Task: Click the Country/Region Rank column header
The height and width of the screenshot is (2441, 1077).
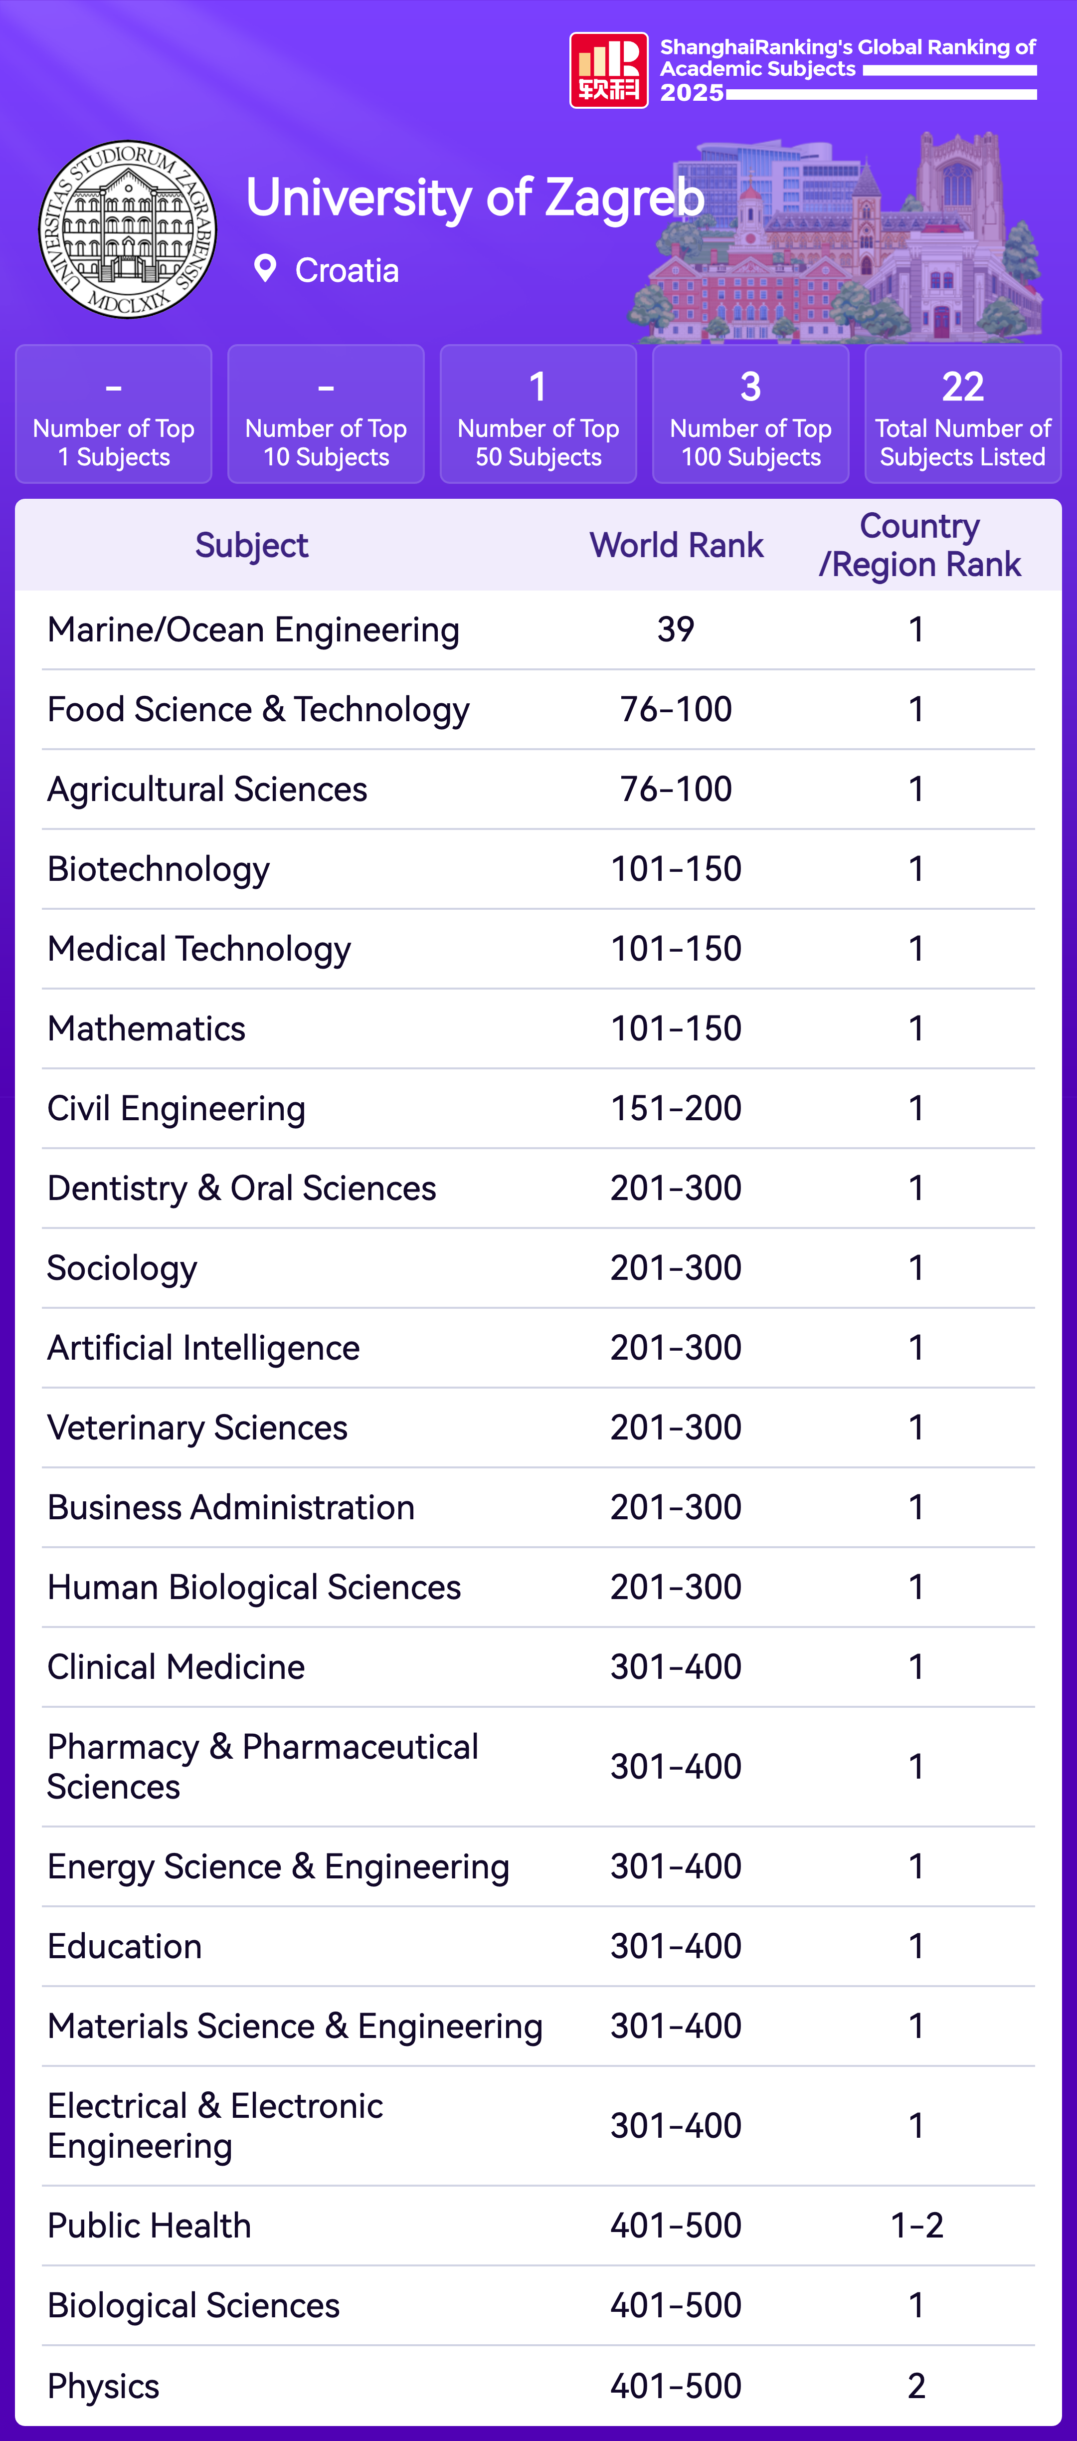Action: [x=919, y=546]
